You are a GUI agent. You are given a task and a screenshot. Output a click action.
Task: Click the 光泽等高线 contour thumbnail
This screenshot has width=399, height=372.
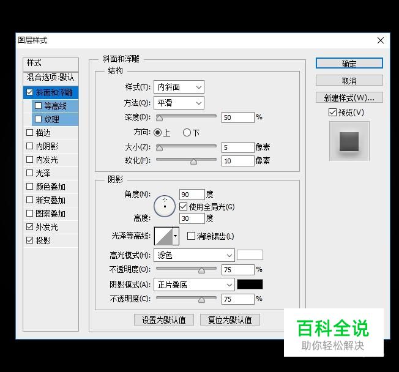163,236
